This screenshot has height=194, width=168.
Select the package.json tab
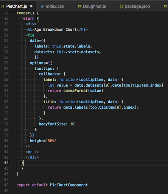click(137, 6)
